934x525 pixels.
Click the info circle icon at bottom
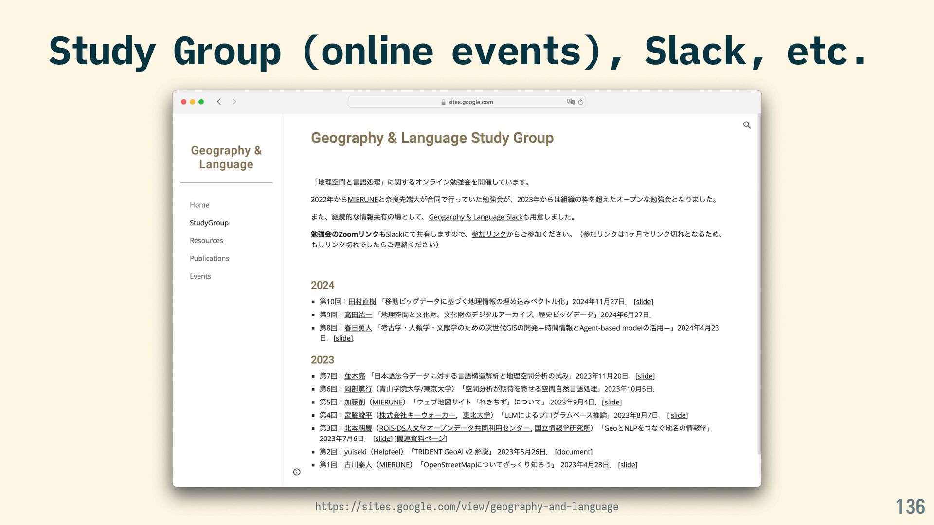297,472
